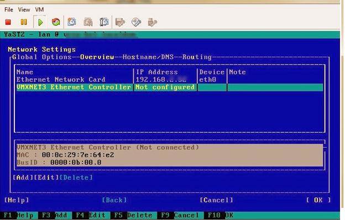Image resolution: width=345 pixels, height=220 pixels.
Task: Select the Ethernet Network Card row
Action: (x=170, y=79)
